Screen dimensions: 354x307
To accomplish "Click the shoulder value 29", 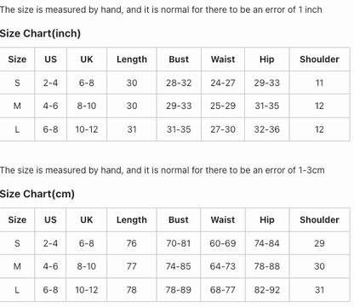I will pyautogui.click(x=319, y=243).
